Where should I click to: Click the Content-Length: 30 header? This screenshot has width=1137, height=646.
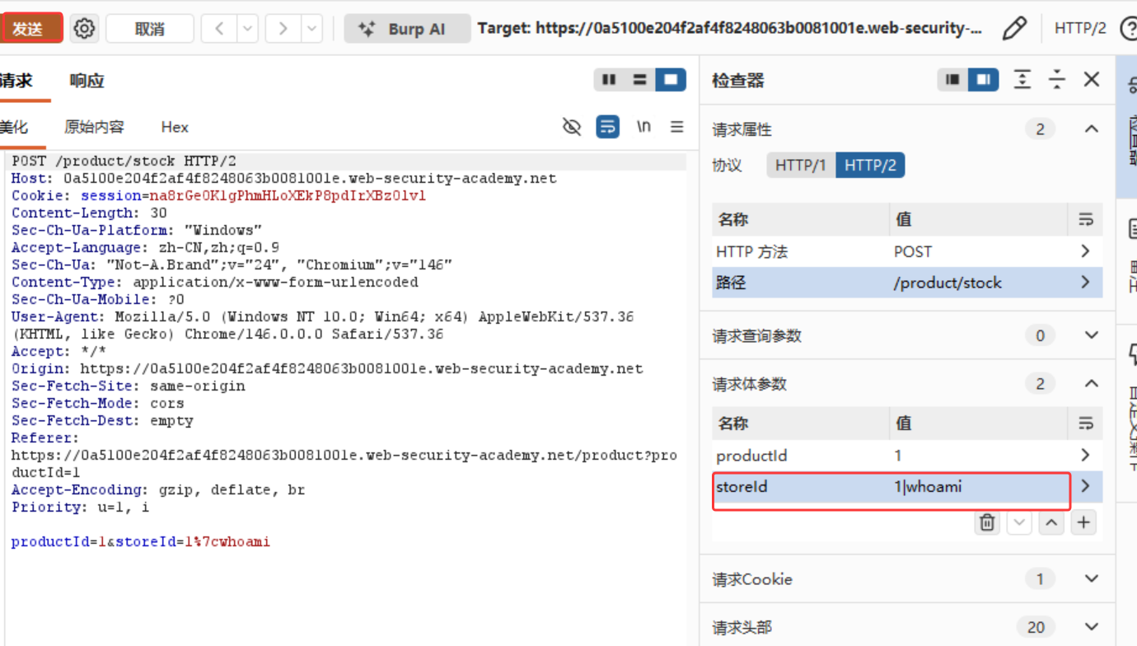89,213
